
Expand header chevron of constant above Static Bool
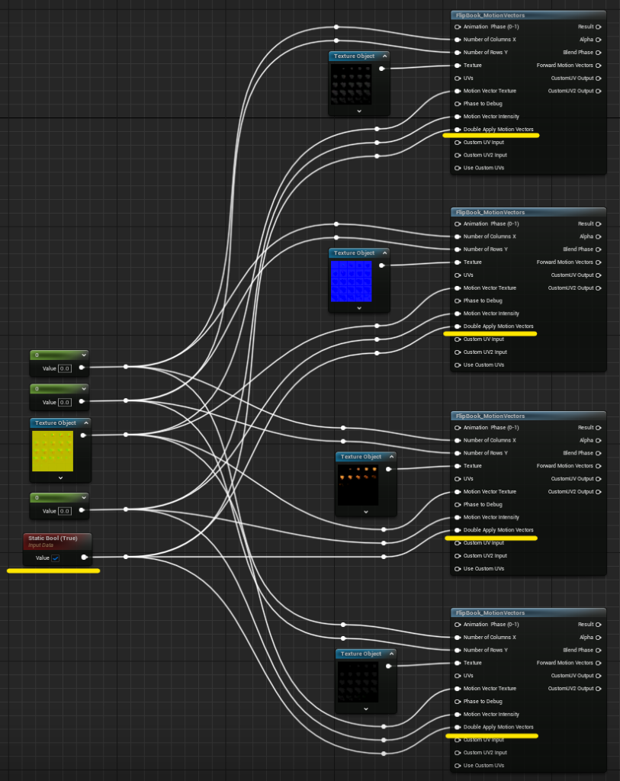tap(84, 497)
